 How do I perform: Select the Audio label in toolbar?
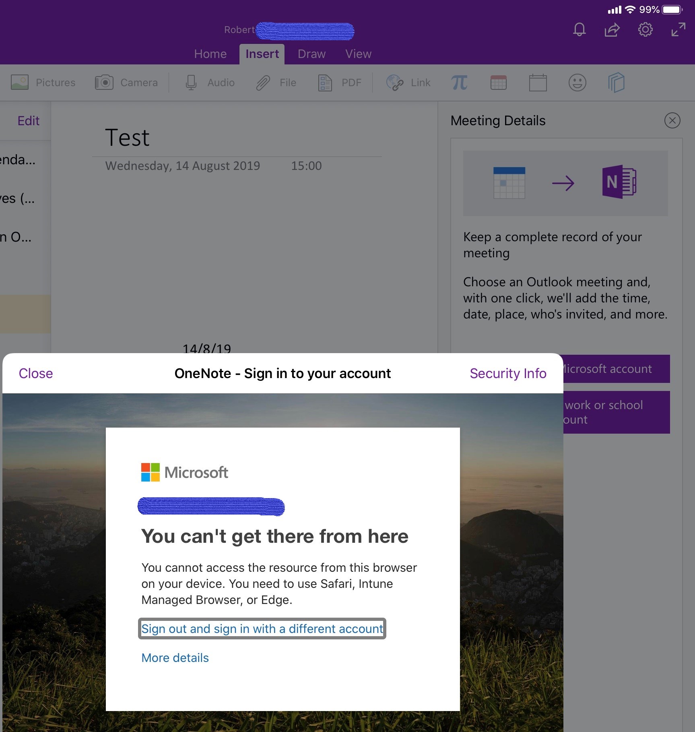coord(221,83)
